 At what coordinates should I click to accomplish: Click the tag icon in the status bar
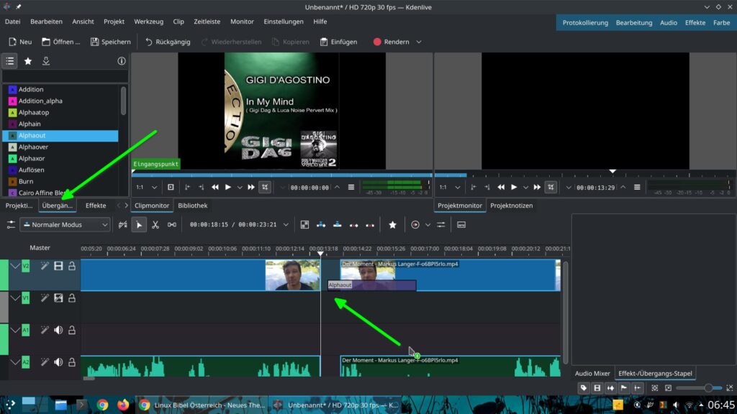584,388
